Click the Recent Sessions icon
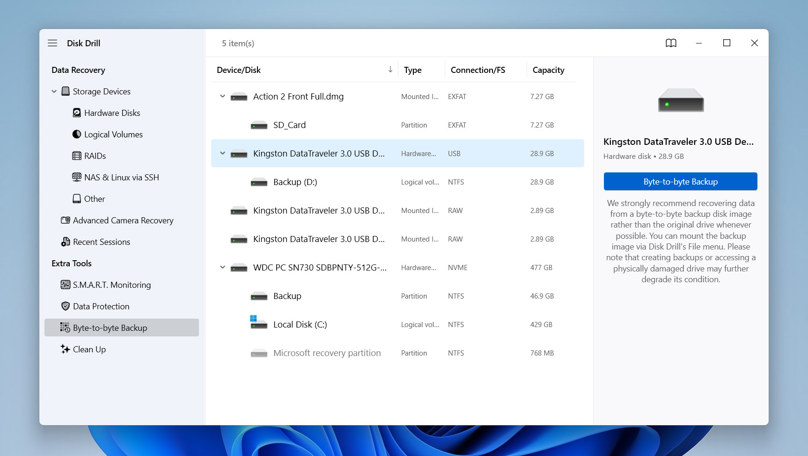The height and width of the screenshot is (456, 808). tap(66, 242)
